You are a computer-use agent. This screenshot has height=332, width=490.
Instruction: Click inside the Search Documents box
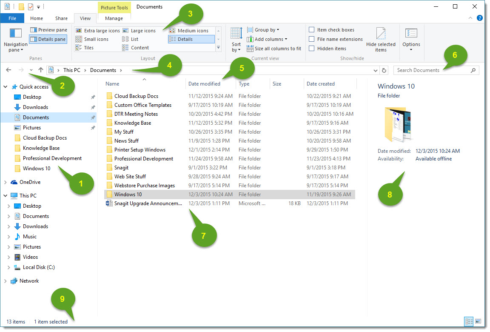click(x=430, y=70)
